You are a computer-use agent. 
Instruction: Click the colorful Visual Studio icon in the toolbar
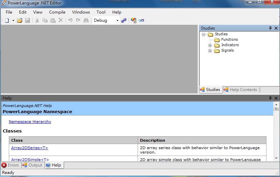click(134, 20)
